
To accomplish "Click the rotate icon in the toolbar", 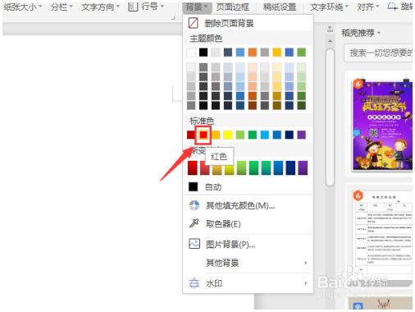I will [x=393, y=7].
